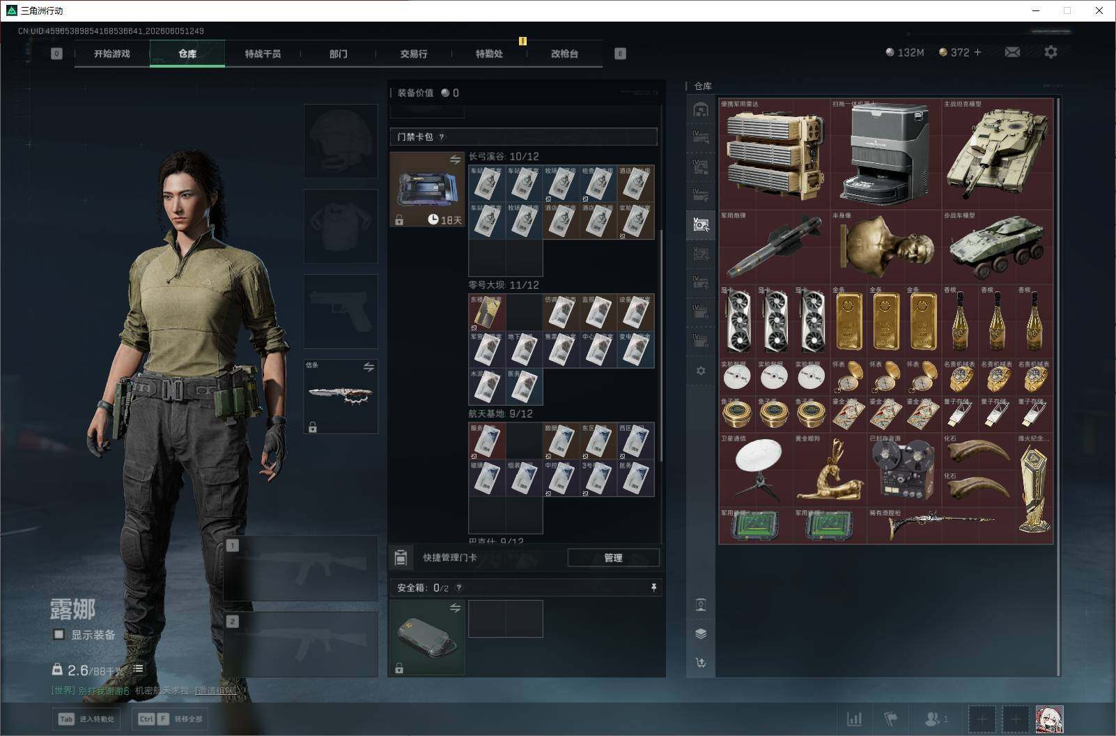Select the robot vacuum station item
This screenshot has width=1116, height=736.
click(885, 154)
